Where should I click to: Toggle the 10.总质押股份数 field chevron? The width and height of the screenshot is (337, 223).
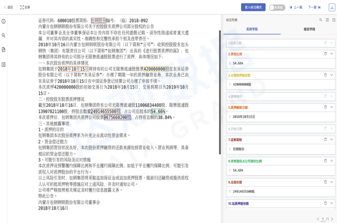click(332, 203)
